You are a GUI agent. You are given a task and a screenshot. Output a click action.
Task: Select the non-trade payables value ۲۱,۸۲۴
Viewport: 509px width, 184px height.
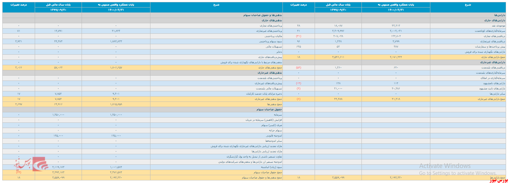click(116, 30)
